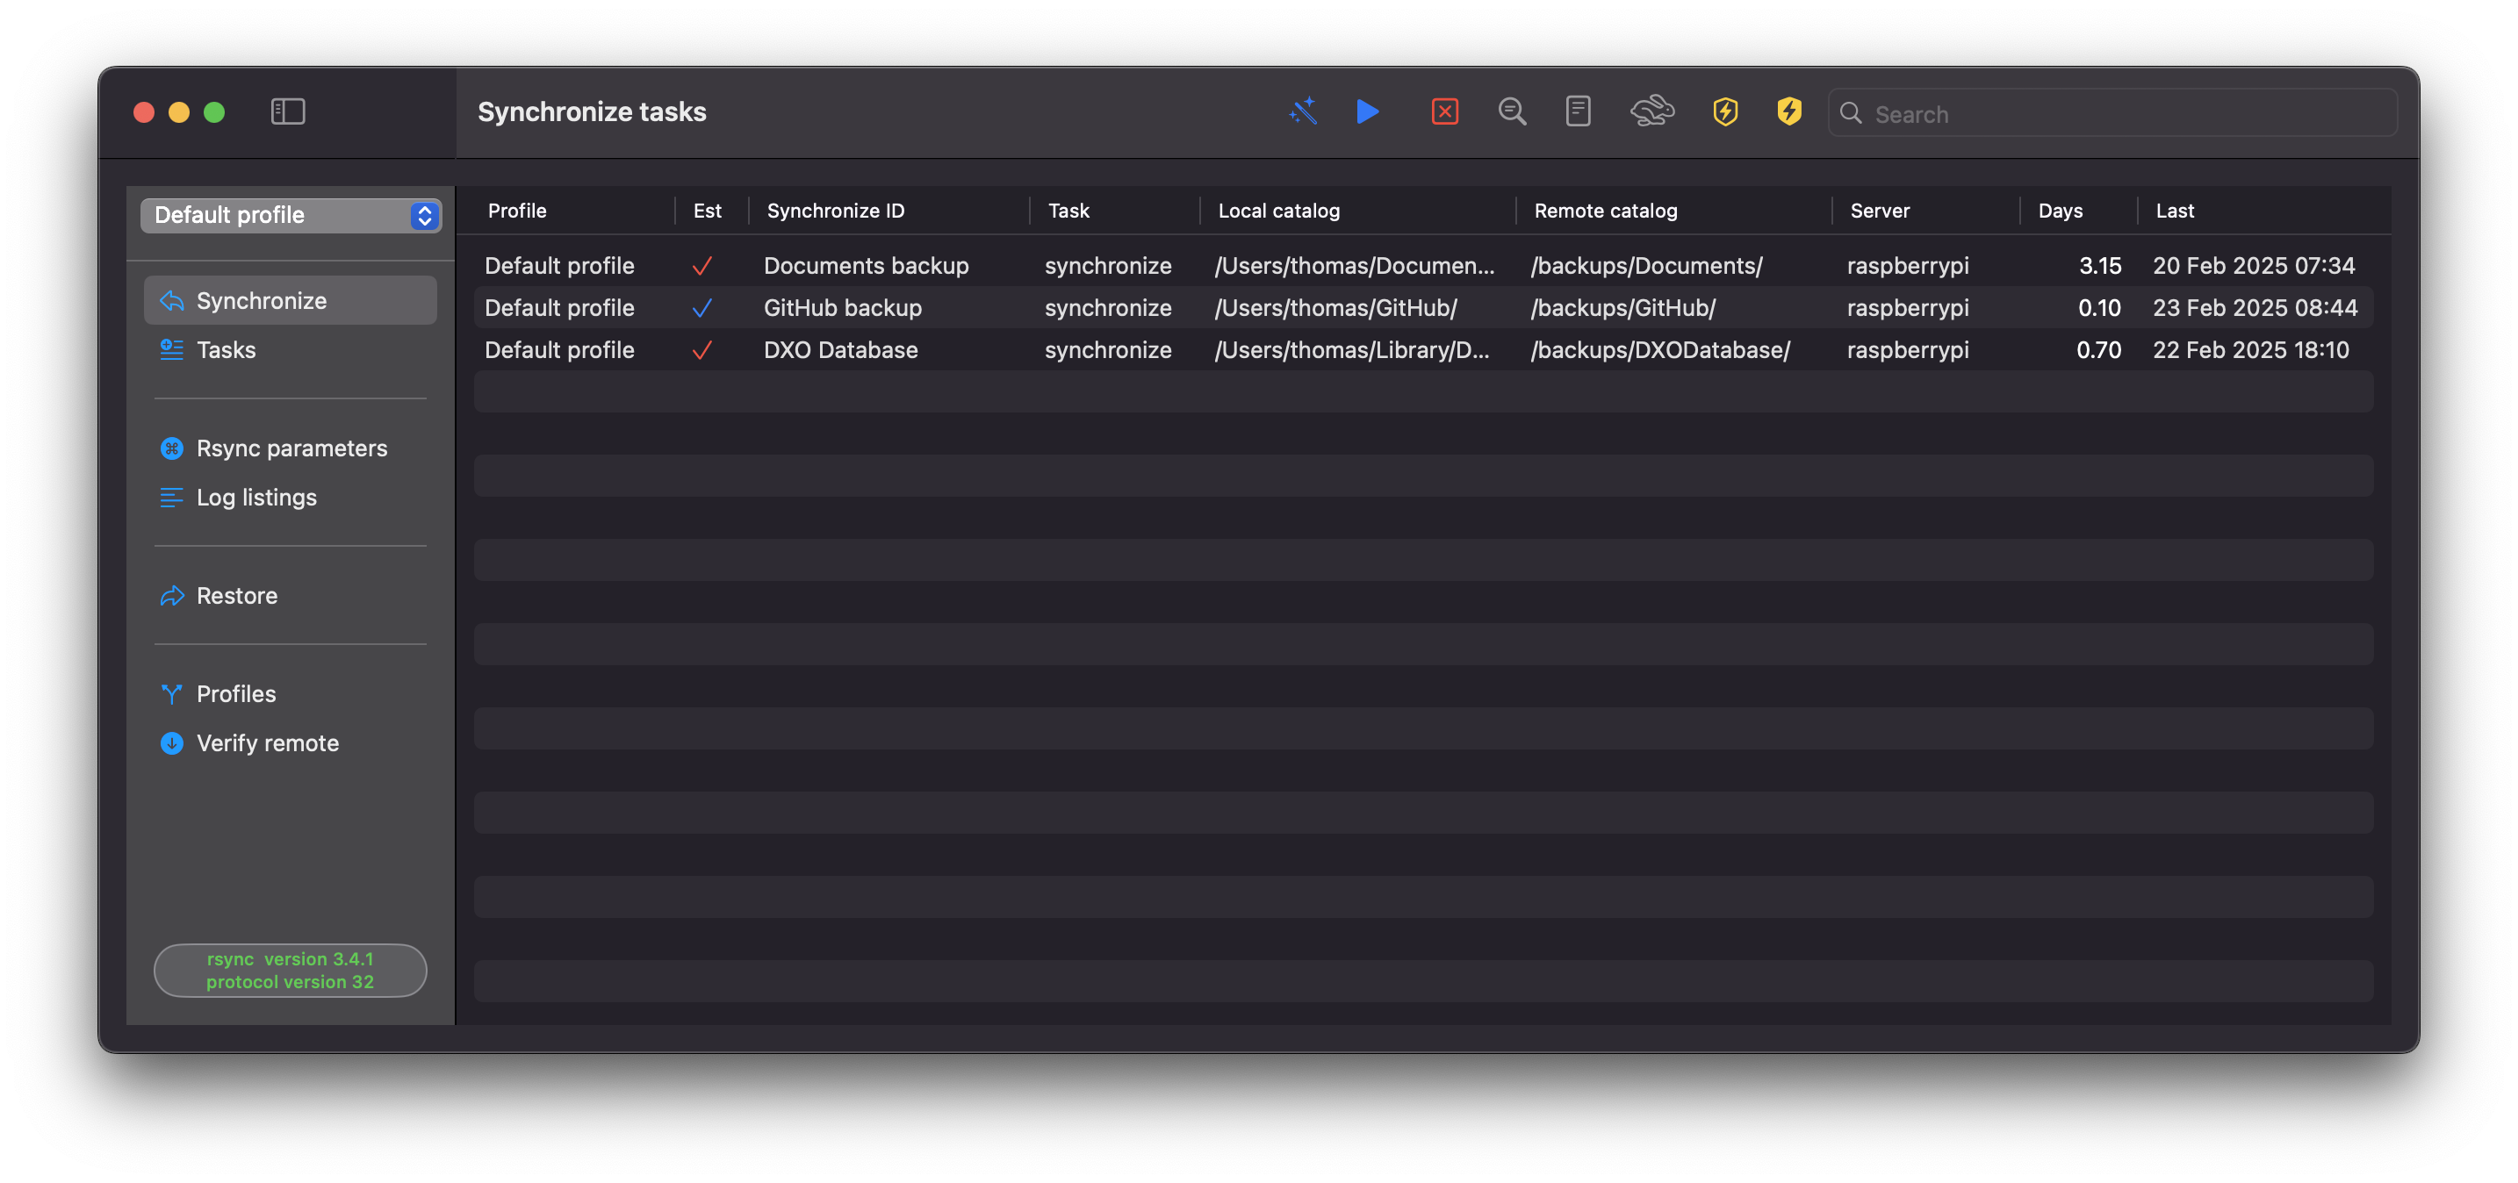Click the 0.10 days value
Screen dimensions: 2518x1183
[x=2098, y=308]
